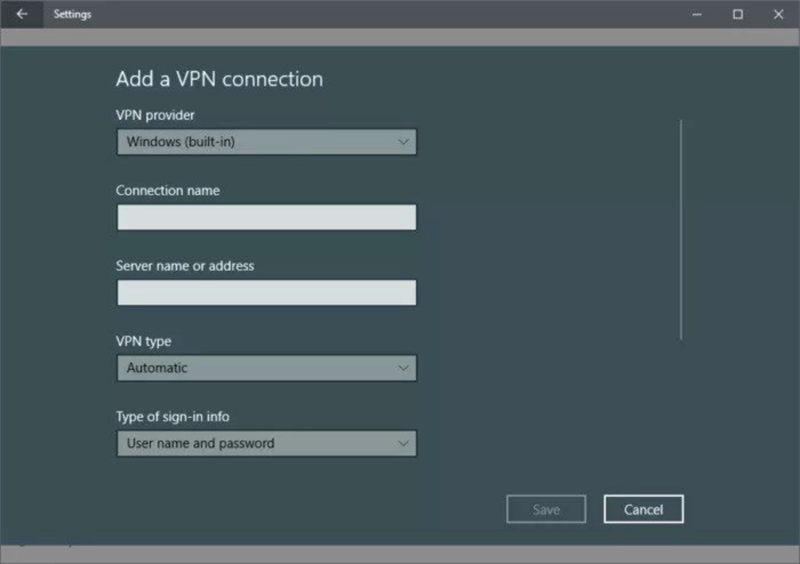The height and width of the screenshot is (564, 800).
Task: Click the Server name or address label
Action: click(x=185, y=266)
